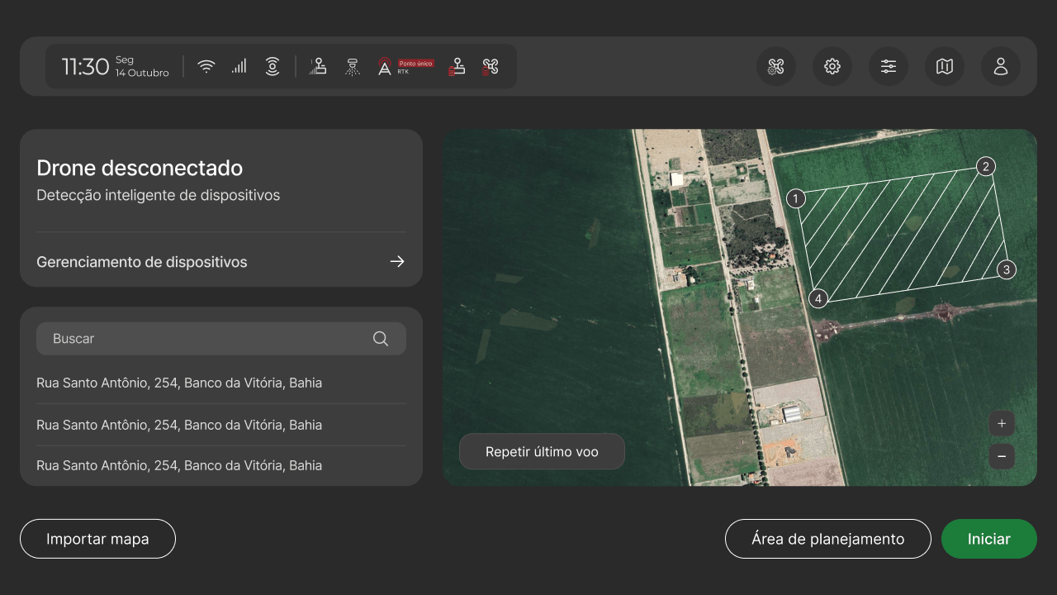Click the magnifier search icon
This screenshot has width=1057, height=595.
381,339
